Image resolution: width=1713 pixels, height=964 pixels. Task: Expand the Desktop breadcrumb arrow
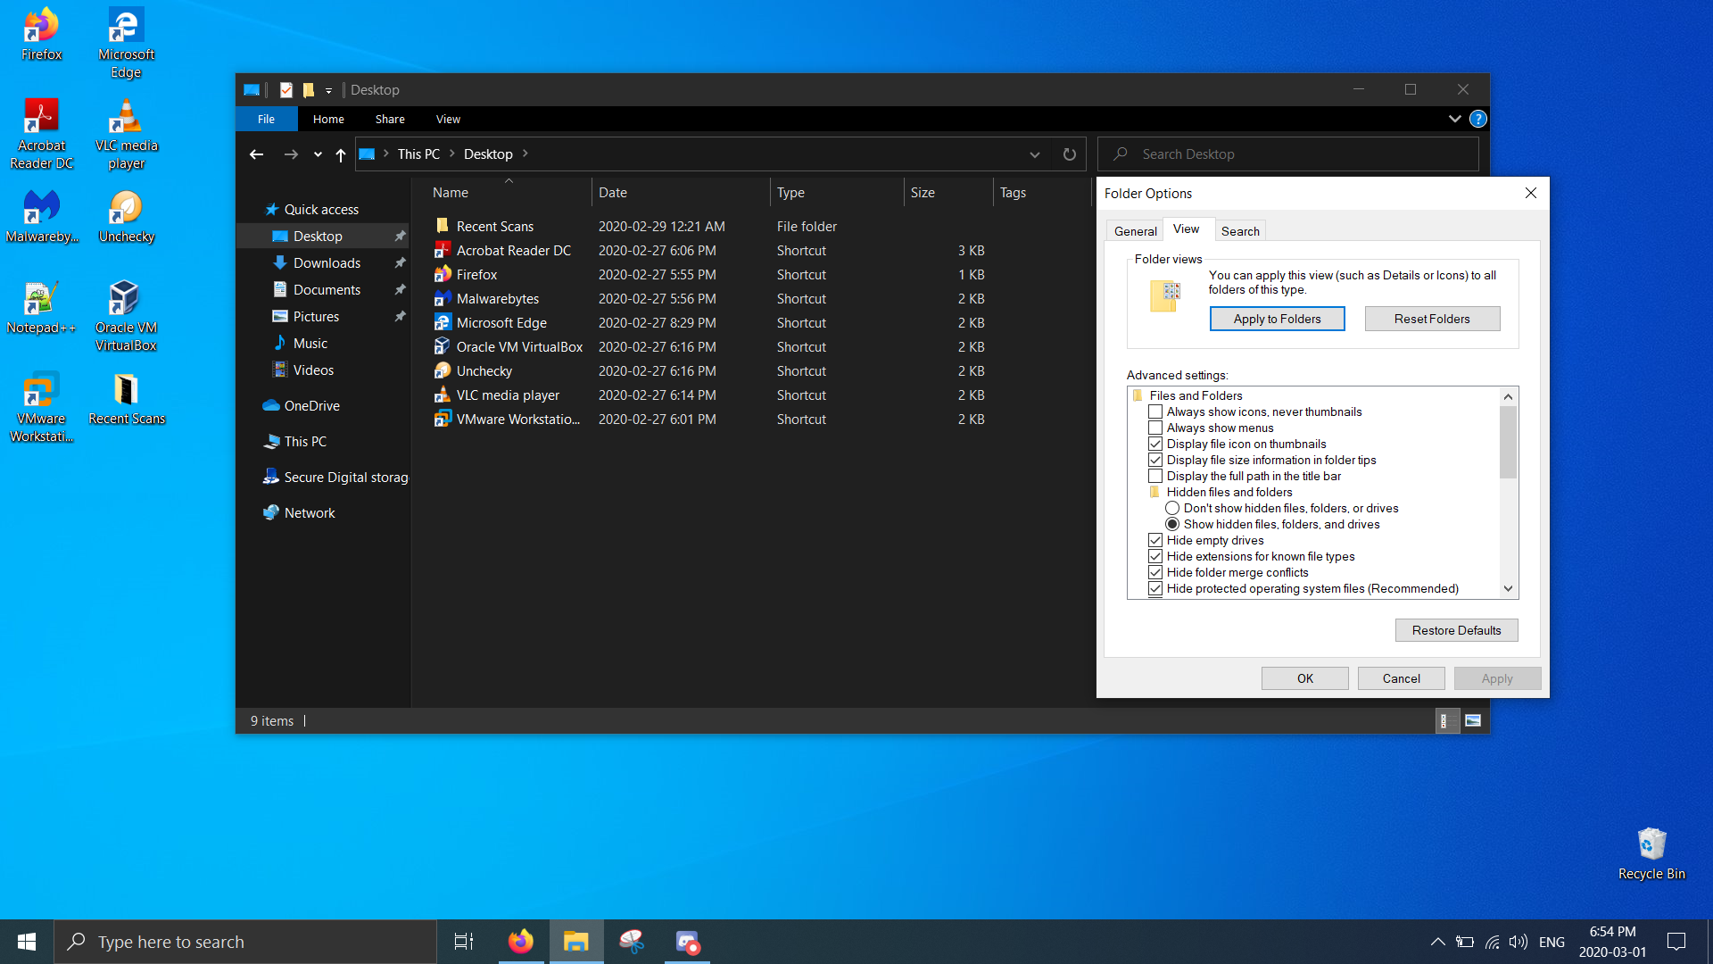(525, 154)
